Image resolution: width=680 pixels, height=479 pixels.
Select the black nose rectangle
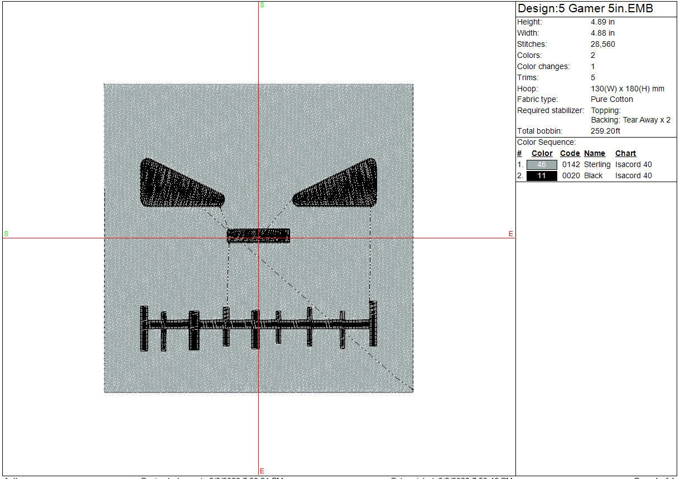tap(258, 236)
